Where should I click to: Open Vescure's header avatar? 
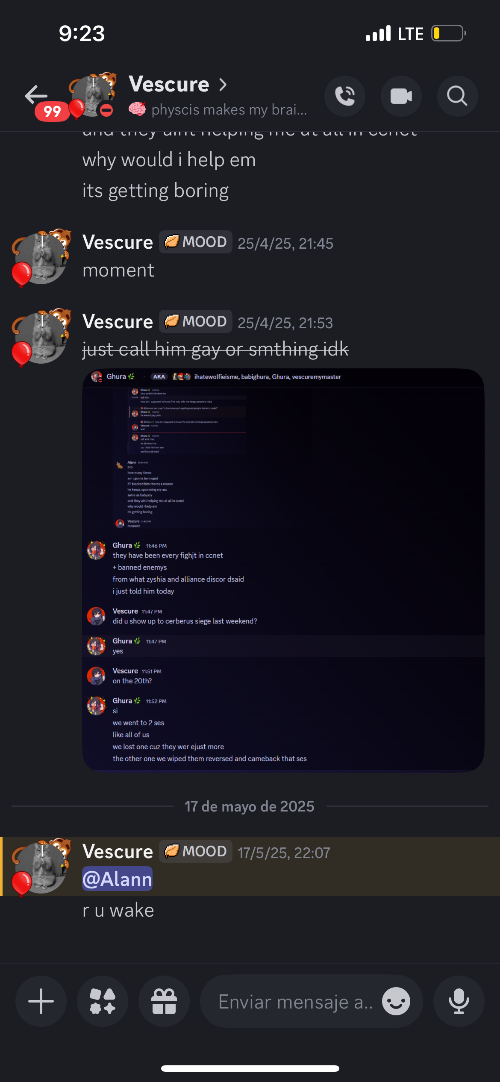93,95
